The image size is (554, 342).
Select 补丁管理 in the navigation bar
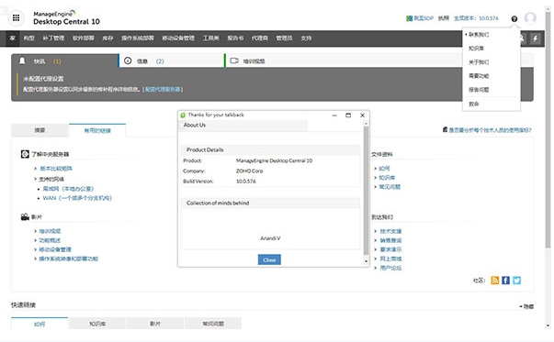[x=53, y=39]
